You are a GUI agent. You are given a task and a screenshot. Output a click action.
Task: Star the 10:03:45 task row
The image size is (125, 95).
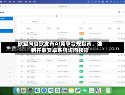click(x=22, y=39)
